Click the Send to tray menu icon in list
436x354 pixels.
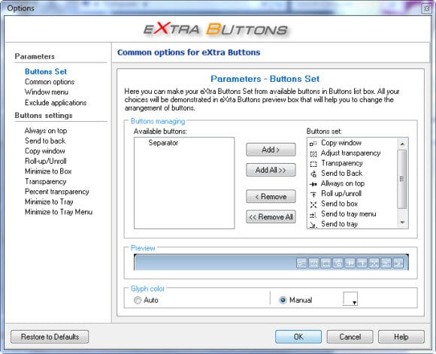[313, 214]
